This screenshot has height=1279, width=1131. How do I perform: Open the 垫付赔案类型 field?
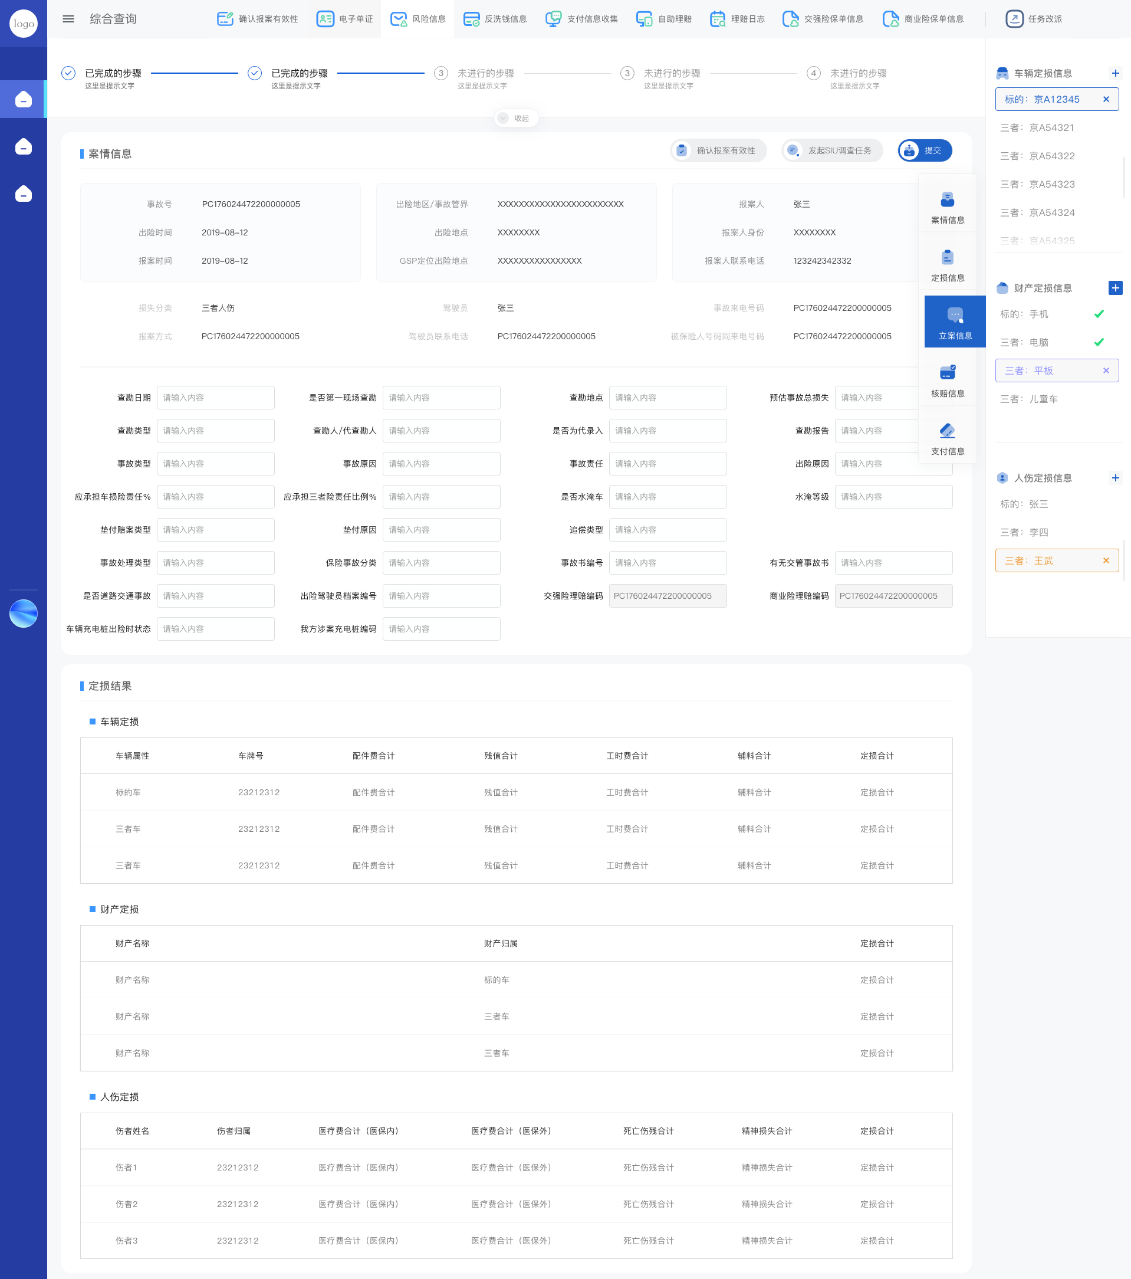coord(215,530)
